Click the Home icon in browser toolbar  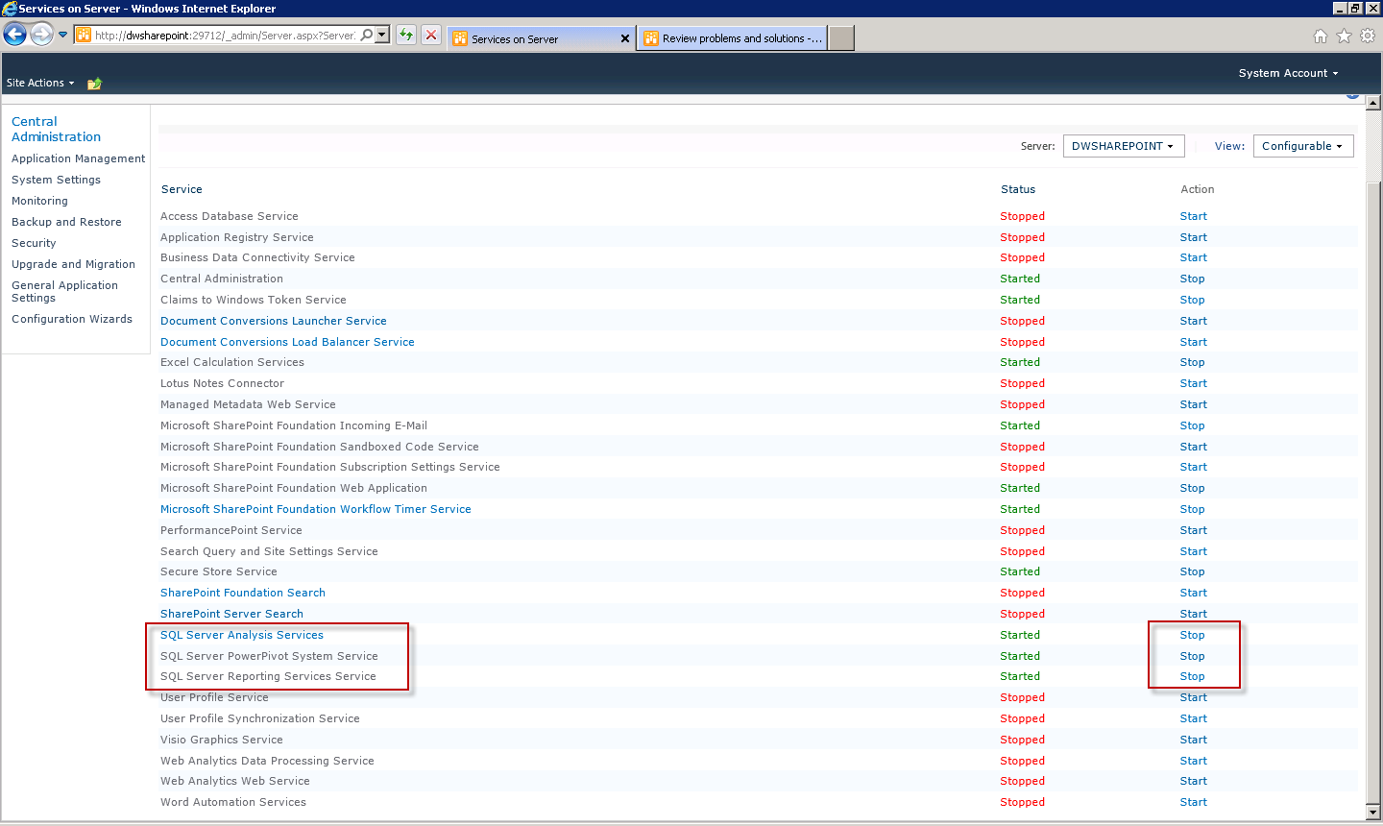1321,36
